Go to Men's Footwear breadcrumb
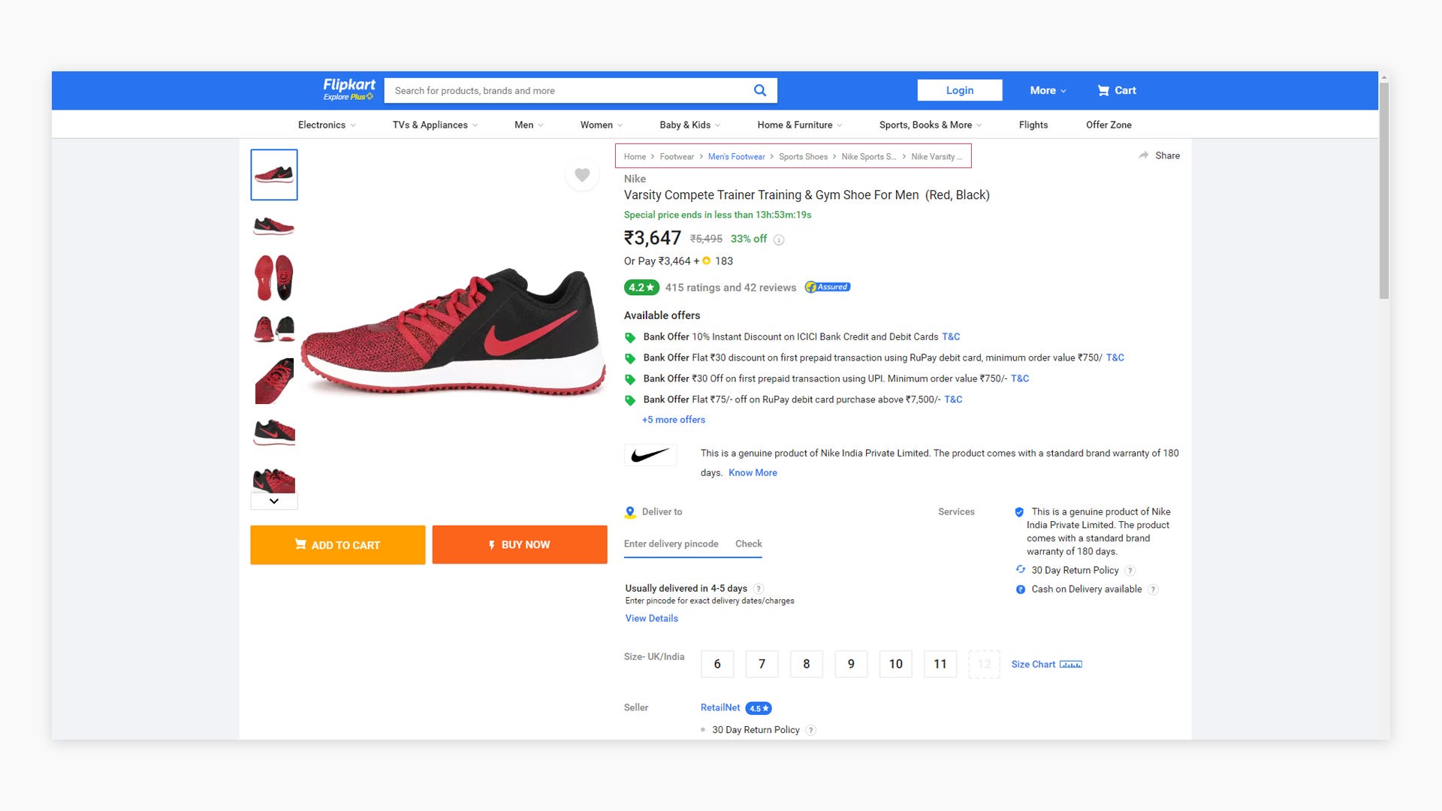Viewport: 1442px width, 811px height. [736, 157]
